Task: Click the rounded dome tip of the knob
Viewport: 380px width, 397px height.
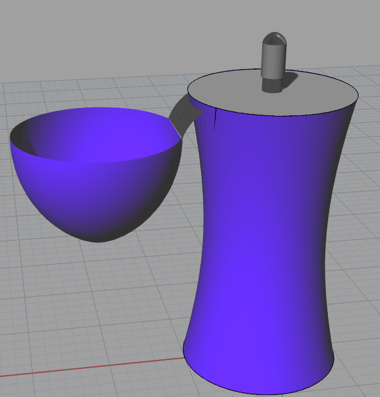Action: (275, 38)
